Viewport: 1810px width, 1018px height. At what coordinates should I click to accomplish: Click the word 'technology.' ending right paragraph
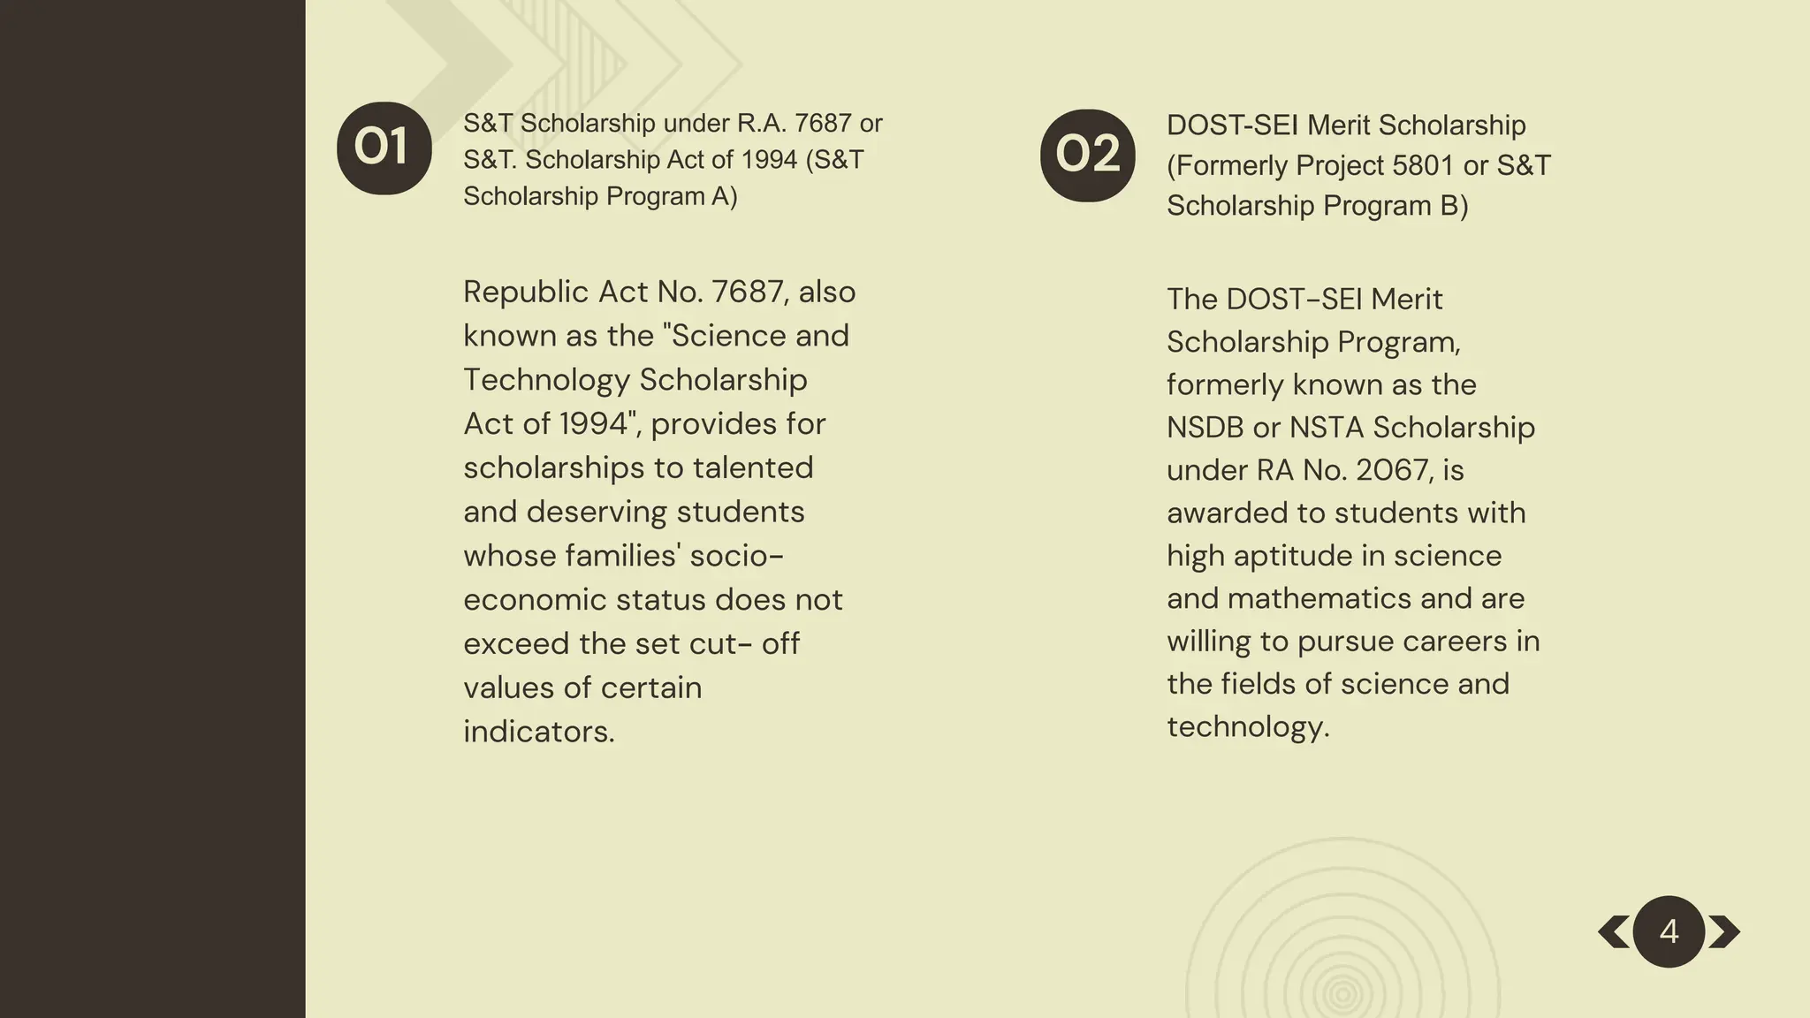(x=1248, y=726)
